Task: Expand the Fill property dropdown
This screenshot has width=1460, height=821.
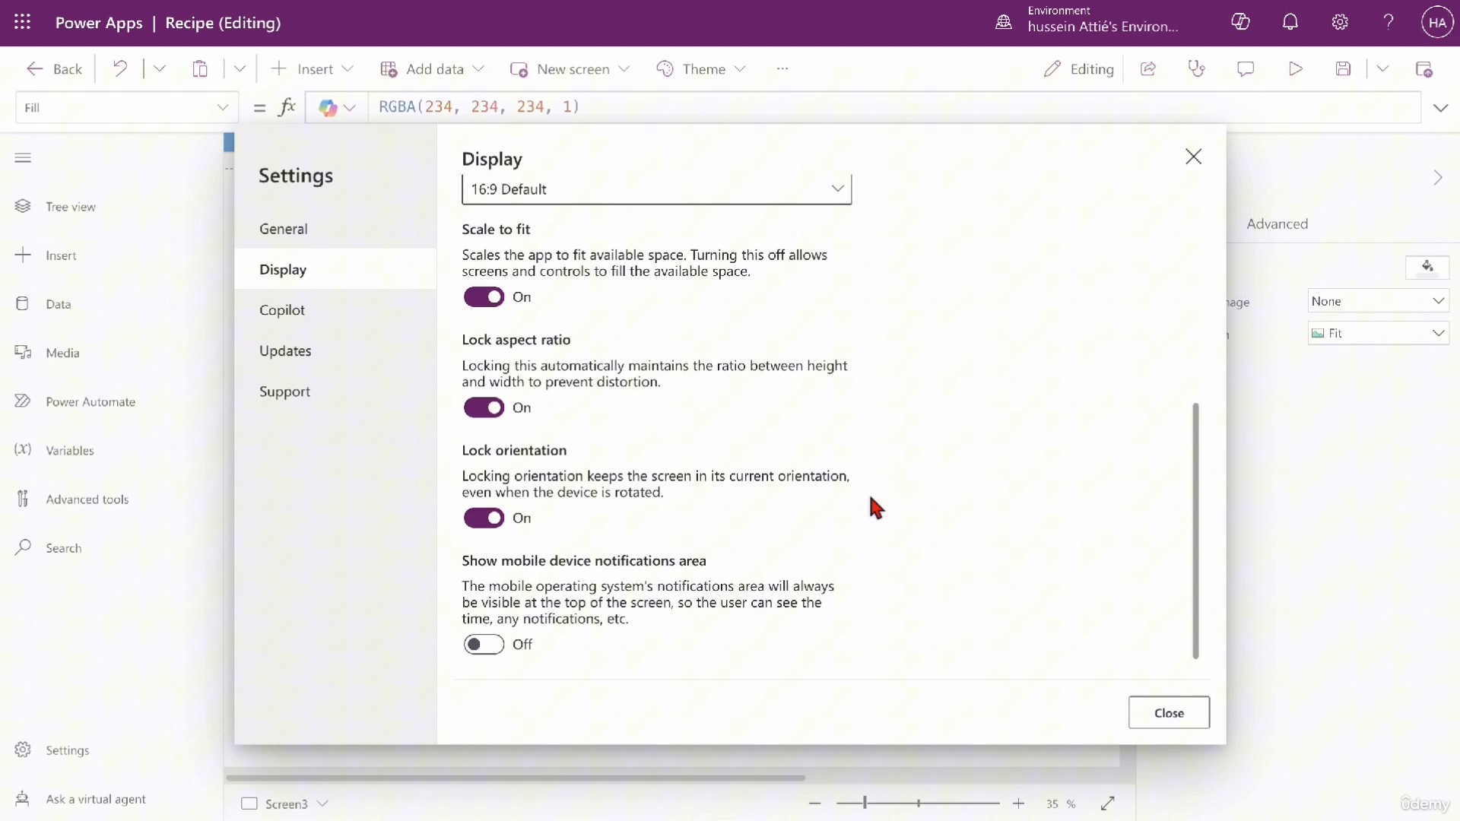Action: pyautogui.click(x=222, y=108)
